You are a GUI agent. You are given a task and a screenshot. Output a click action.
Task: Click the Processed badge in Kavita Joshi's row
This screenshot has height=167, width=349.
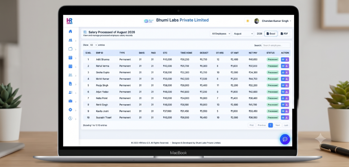(x=273, y=111)
